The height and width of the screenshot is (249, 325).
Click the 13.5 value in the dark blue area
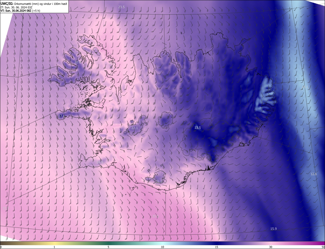(x=198, y=128)
